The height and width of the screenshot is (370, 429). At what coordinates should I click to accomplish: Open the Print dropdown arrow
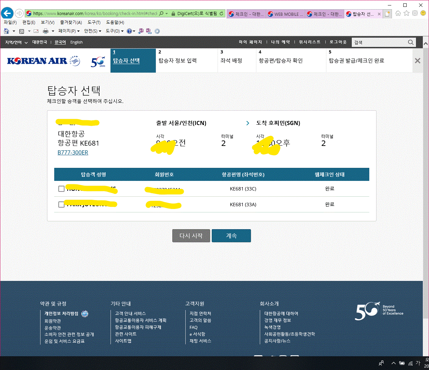click(x=53, y=31)
